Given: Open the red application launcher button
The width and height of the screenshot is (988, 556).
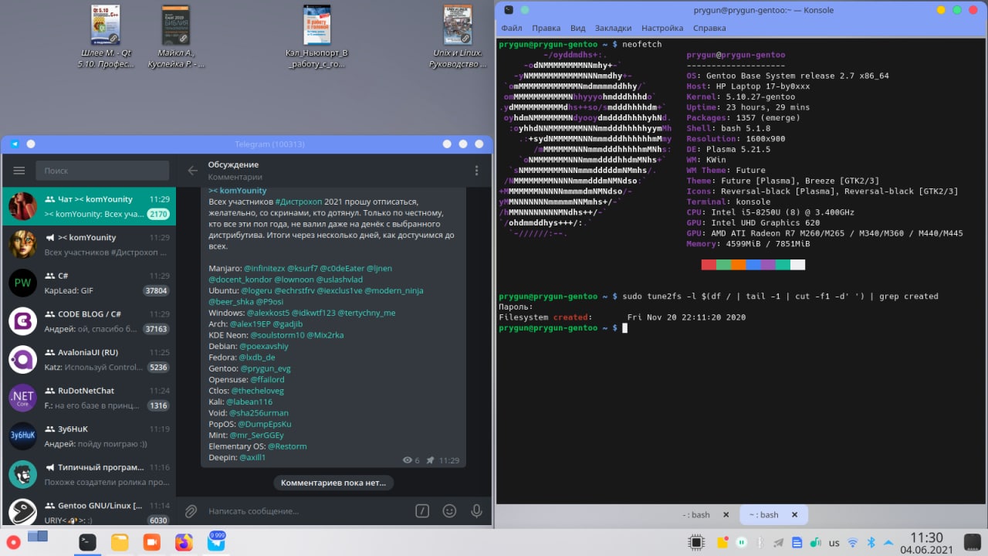Looking at the screenshot, I should [12, 542].
